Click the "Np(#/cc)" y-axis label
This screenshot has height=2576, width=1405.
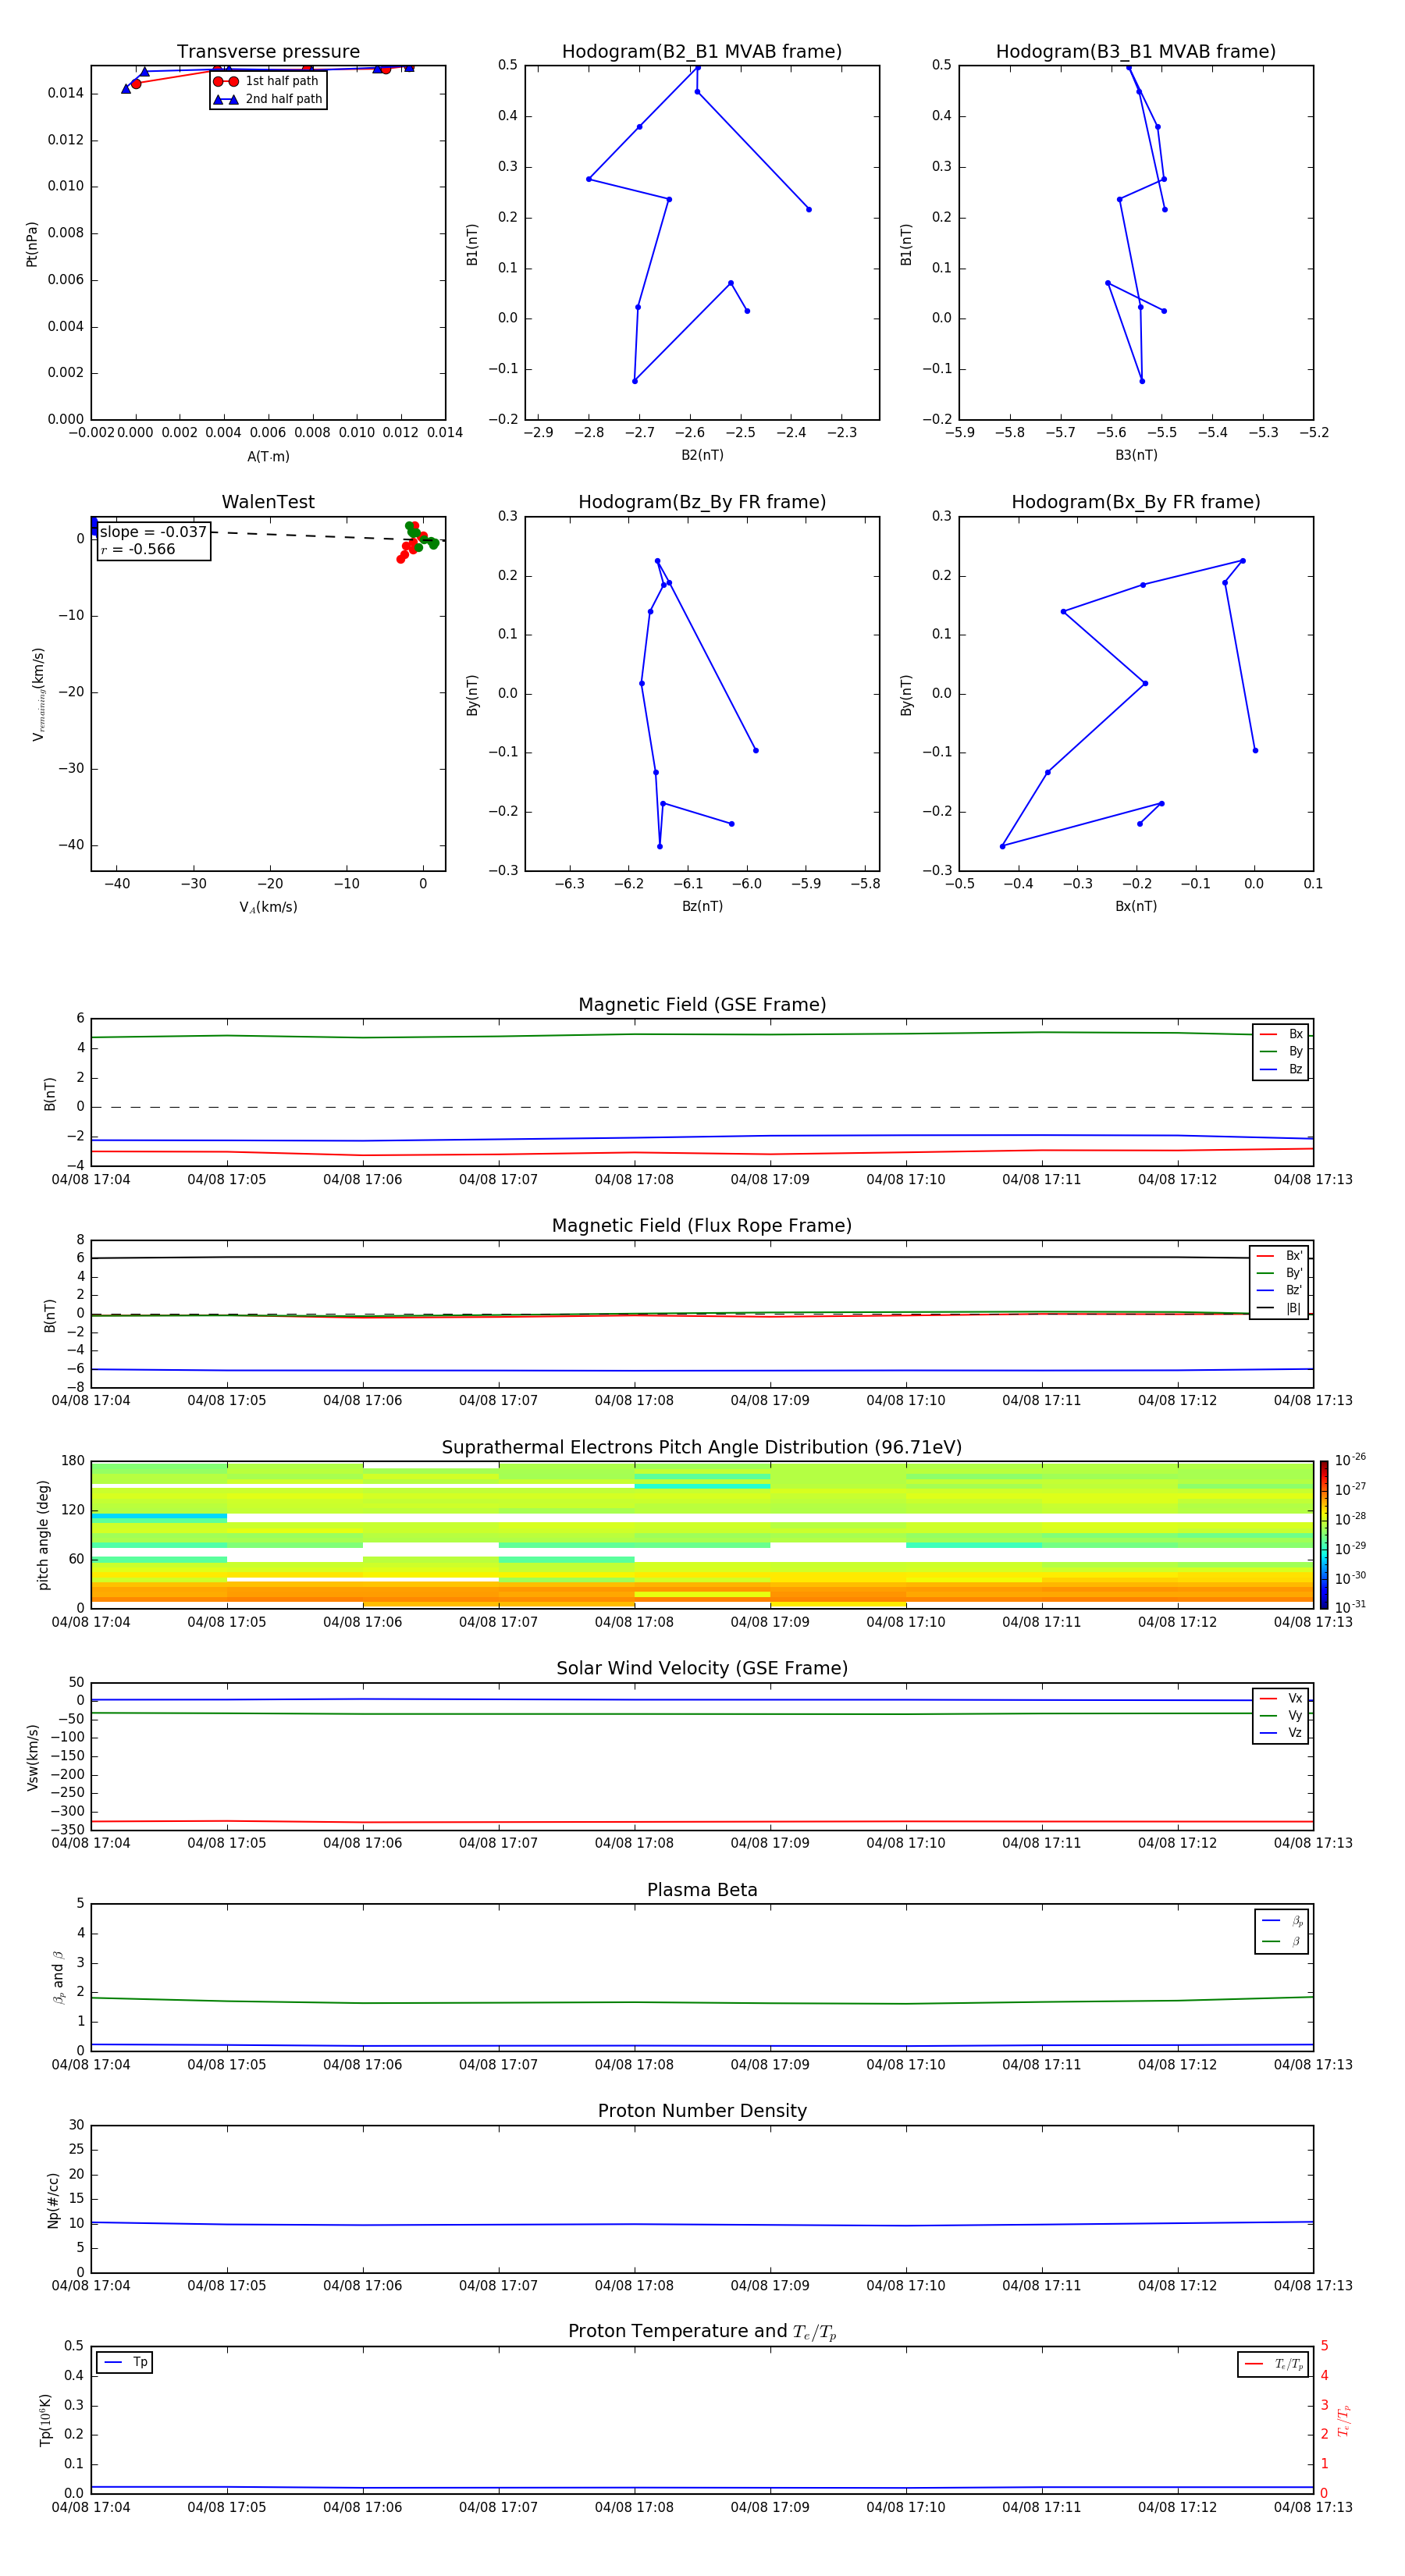(53, 2200)
